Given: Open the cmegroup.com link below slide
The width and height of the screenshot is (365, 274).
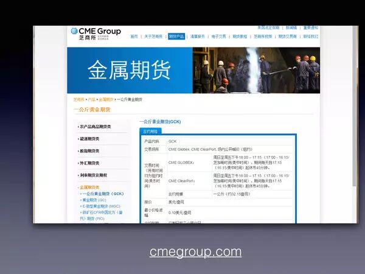Looking at the screenshot, I should (195, 252).
